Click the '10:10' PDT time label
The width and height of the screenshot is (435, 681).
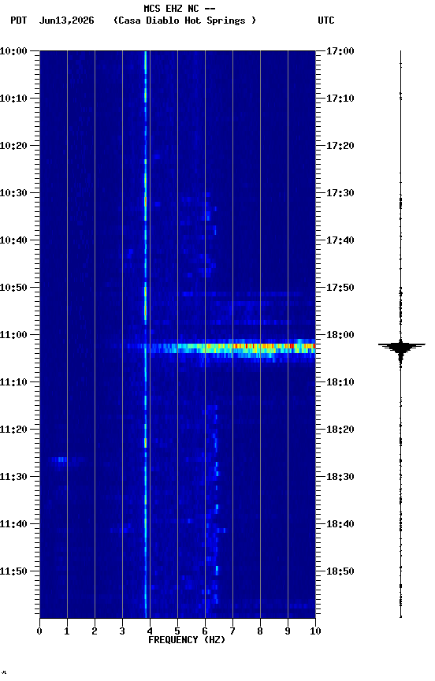[13, 99]
